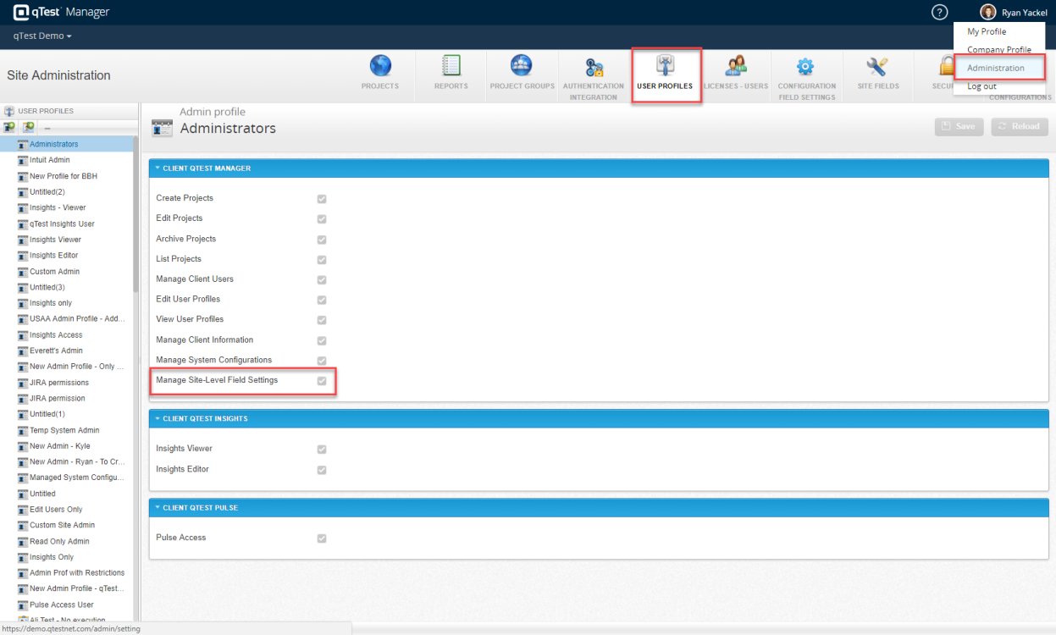Image resolution: width=1056 pixels, height=635 pixels.
Task: Collapse the Client qTest Manager section
Action: 158,168
